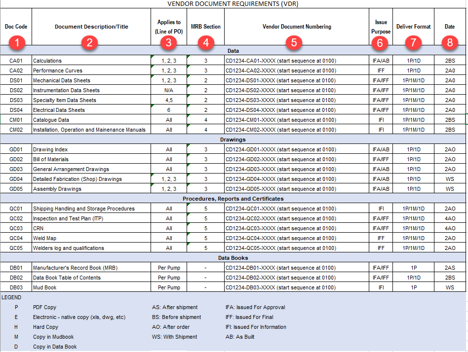This screenshot has height=352, width=468.
Task: Select the 'Deliver Format' header cell
Action: (x=413, y=27)
